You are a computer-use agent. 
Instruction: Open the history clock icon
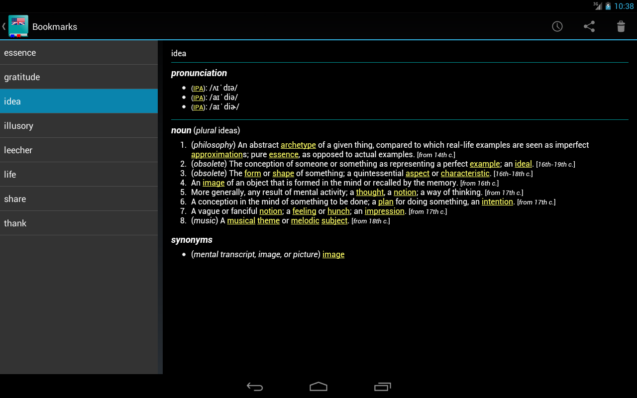coord(557,26)
